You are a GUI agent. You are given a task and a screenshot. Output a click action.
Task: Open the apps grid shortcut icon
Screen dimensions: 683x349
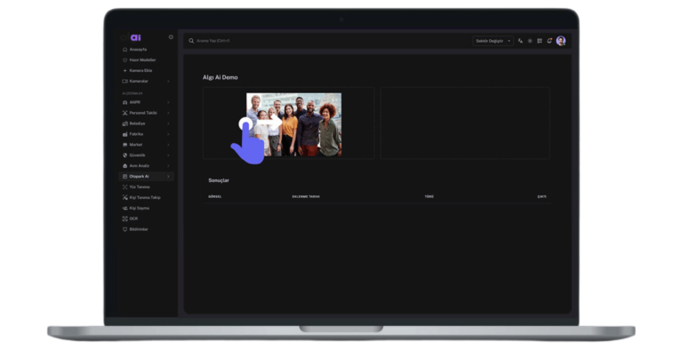click(540, 41)
